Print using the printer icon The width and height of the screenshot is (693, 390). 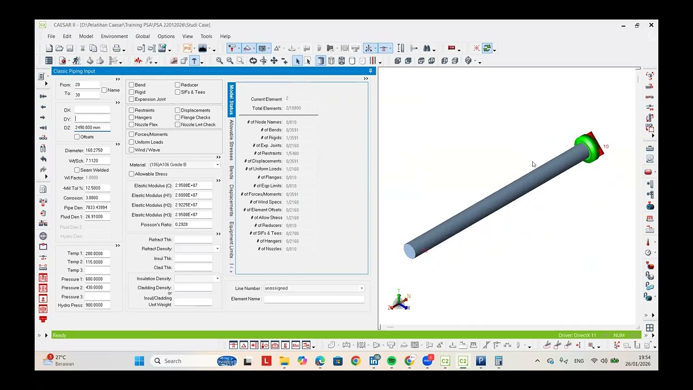116,48
